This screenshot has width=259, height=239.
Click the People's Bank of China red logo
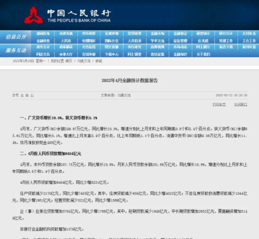(34, 15)
